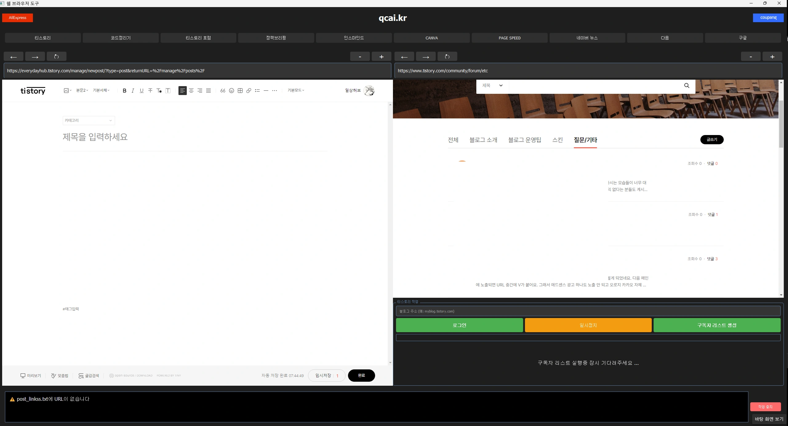Insert a table into the post

pyautogui.click(x=240, y=90)
